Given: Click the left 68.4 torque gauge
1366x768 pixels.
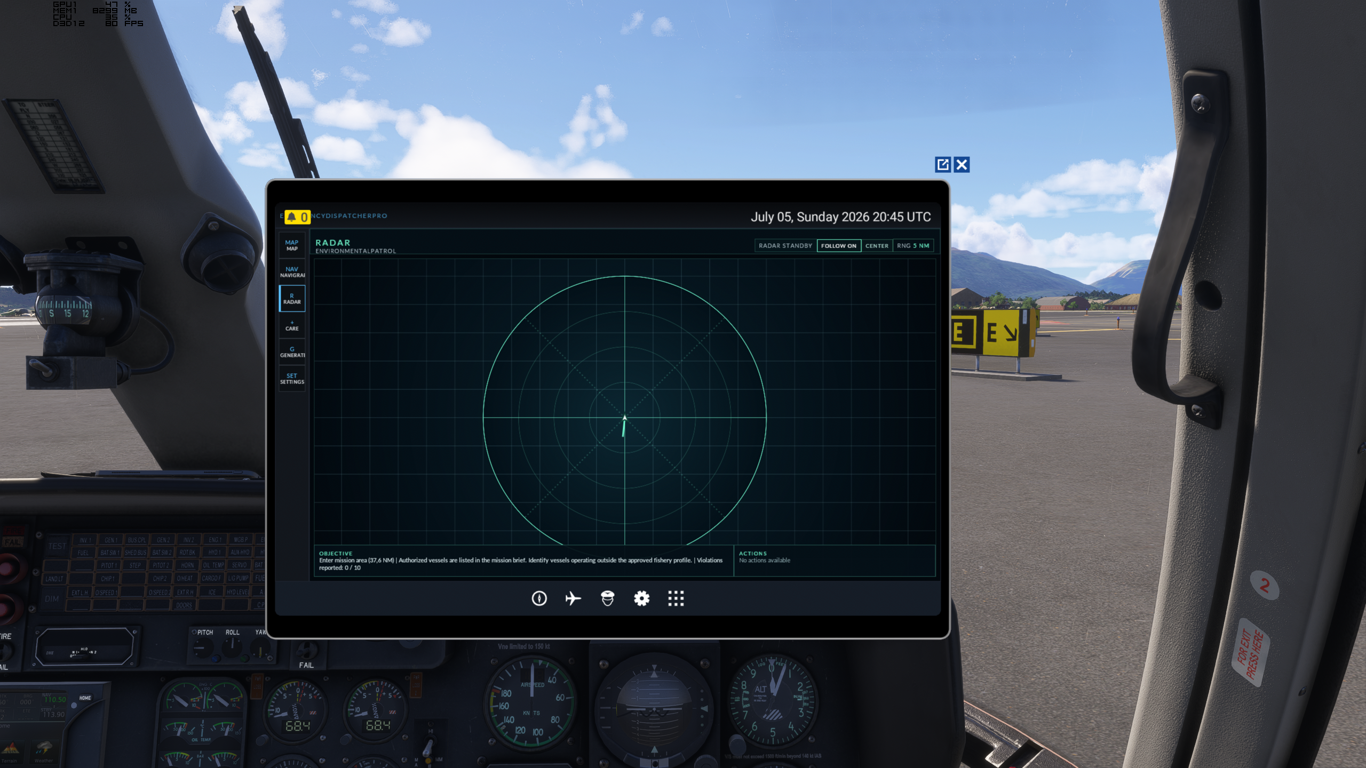Looking at the screenshot, I should point(297,713).
